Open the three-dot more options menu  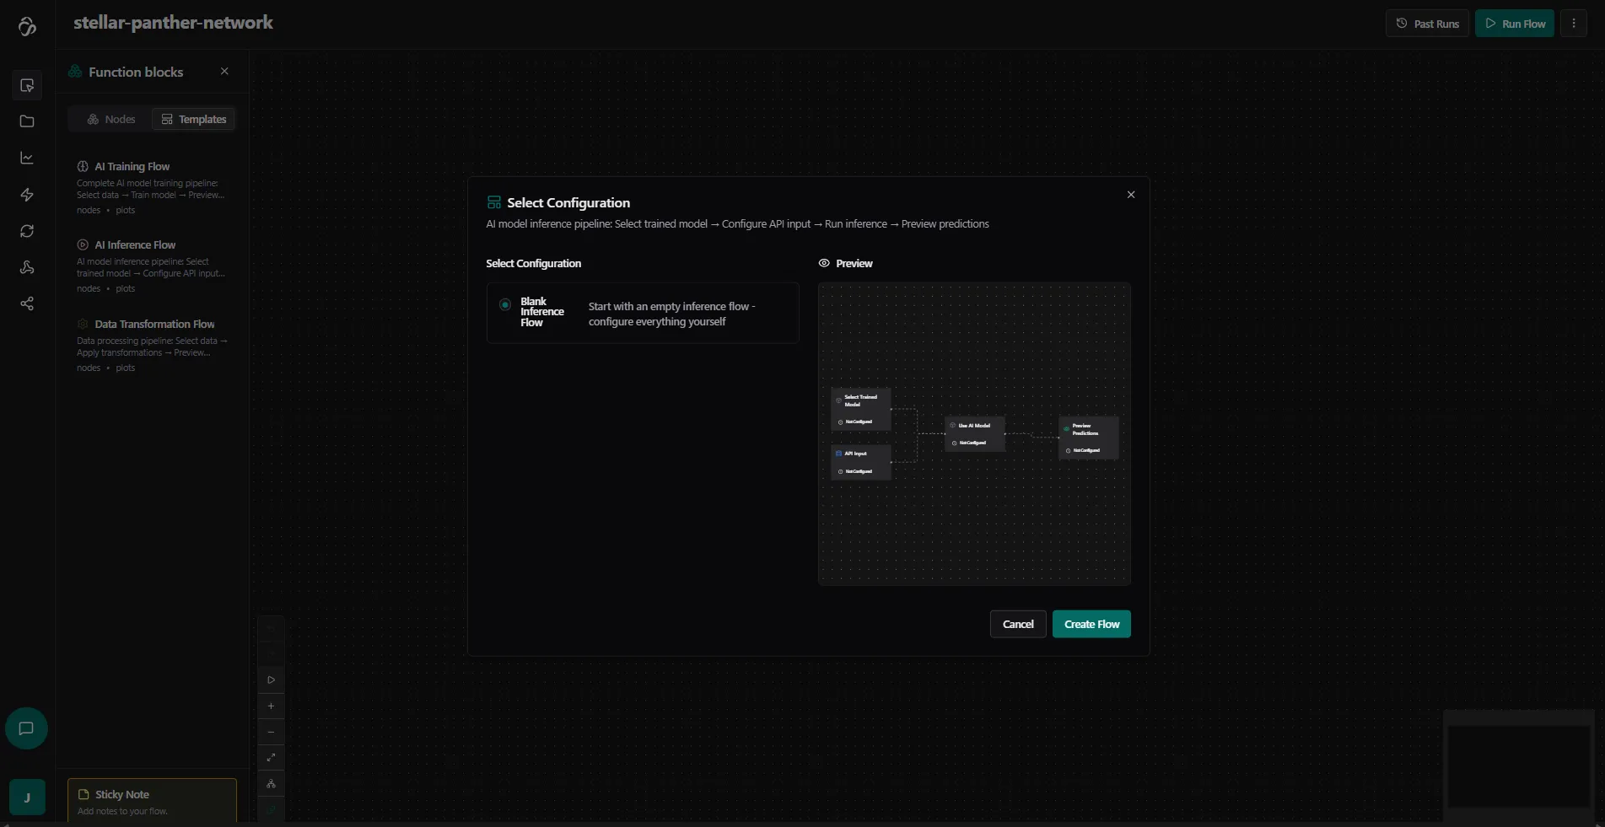pos(1573,24)
